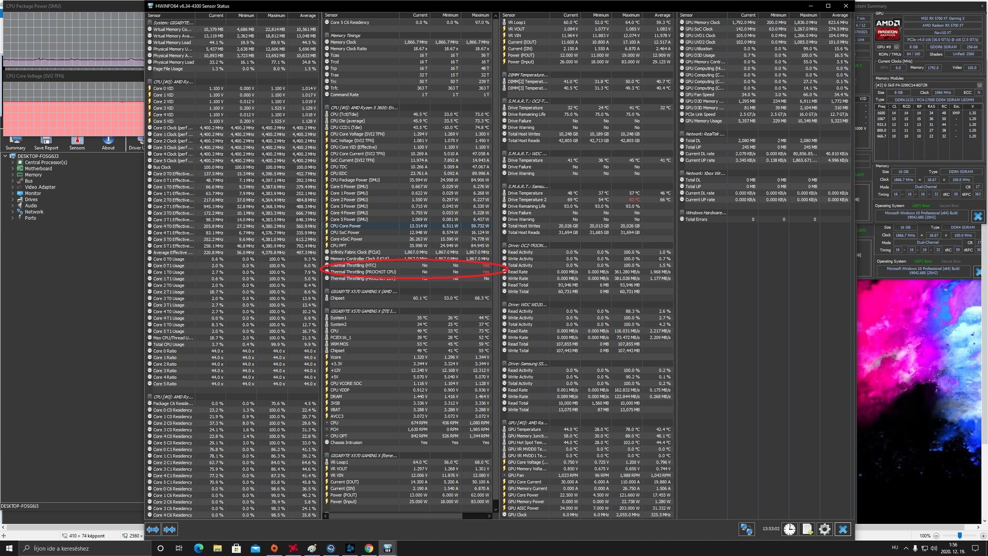Select the Thermal Throttling (HTC) row
Viewport: 988px width, 556px height.
pyautogui.click(x=408, y=265)
